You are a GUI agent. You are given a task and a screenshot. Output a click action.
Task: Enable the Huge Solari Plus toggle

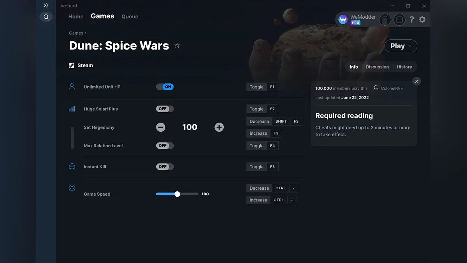pos(165,109)
